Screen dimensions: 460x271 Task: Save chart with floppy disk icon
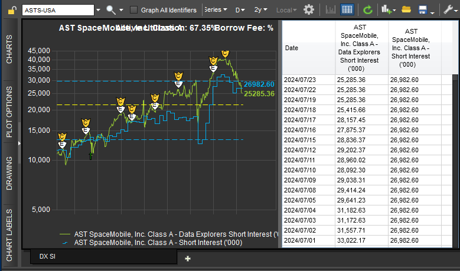(x=423, y=9)
